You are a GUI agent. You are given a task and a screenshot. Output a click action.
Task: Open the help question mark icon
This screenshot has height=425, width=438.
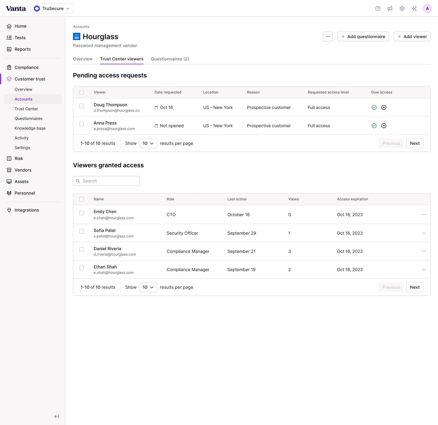click(378, 8)
